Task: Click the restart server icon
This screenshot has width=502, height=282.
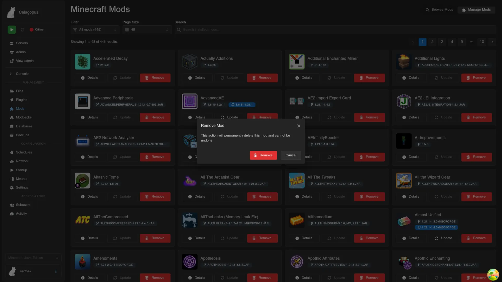Action: click(22, 30)
